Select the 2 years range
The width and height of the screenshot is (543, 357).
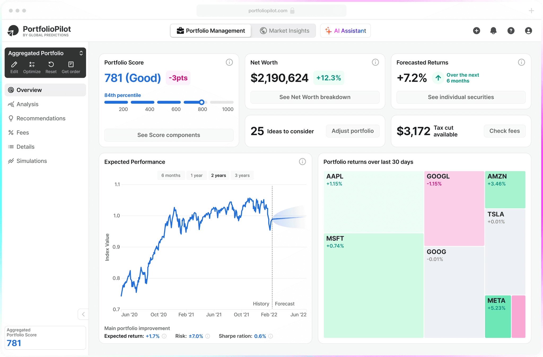point(218,175)
